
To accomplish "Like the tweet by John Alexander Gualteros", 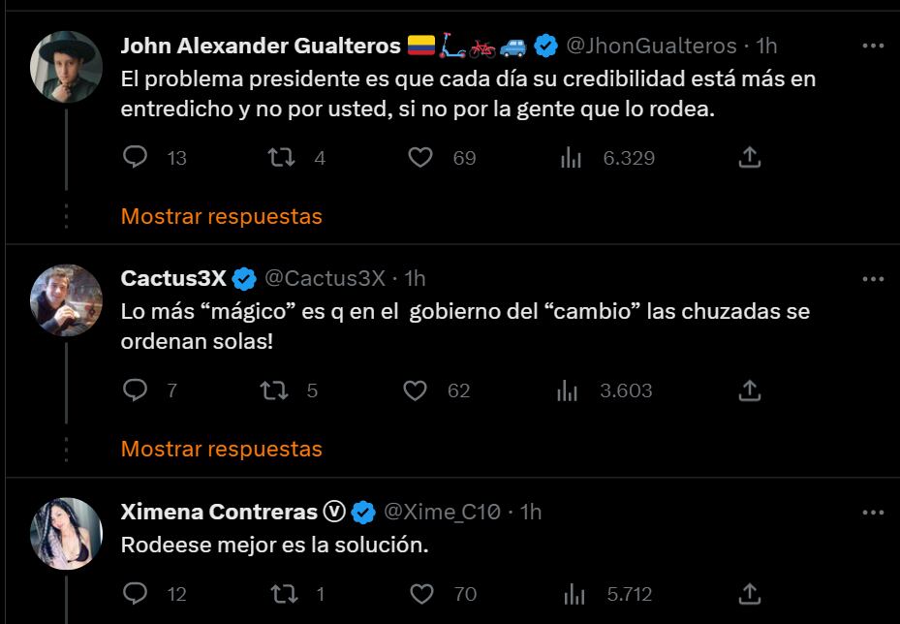I will pos(419,157).
